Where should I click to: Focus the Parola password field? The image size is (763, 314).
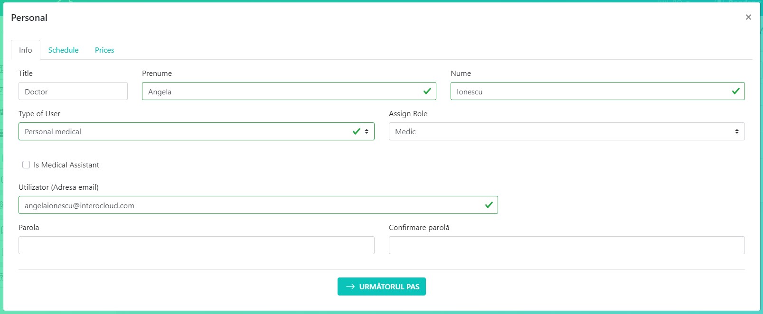point(196,246)
